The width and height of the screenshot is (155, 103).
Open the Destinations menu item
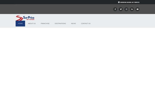click(60, 23)
